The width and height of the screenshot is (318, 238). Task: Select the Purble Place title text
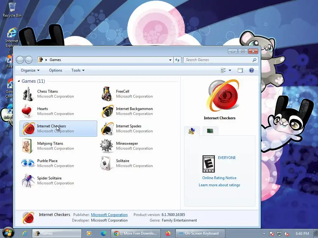(x=47, y=161)
